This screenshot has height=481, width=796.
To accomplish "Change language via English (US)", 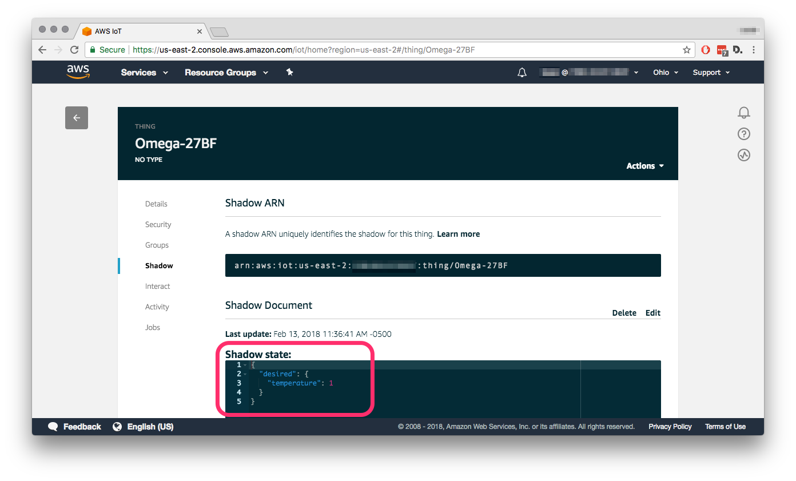I will (x=150, y=427).
